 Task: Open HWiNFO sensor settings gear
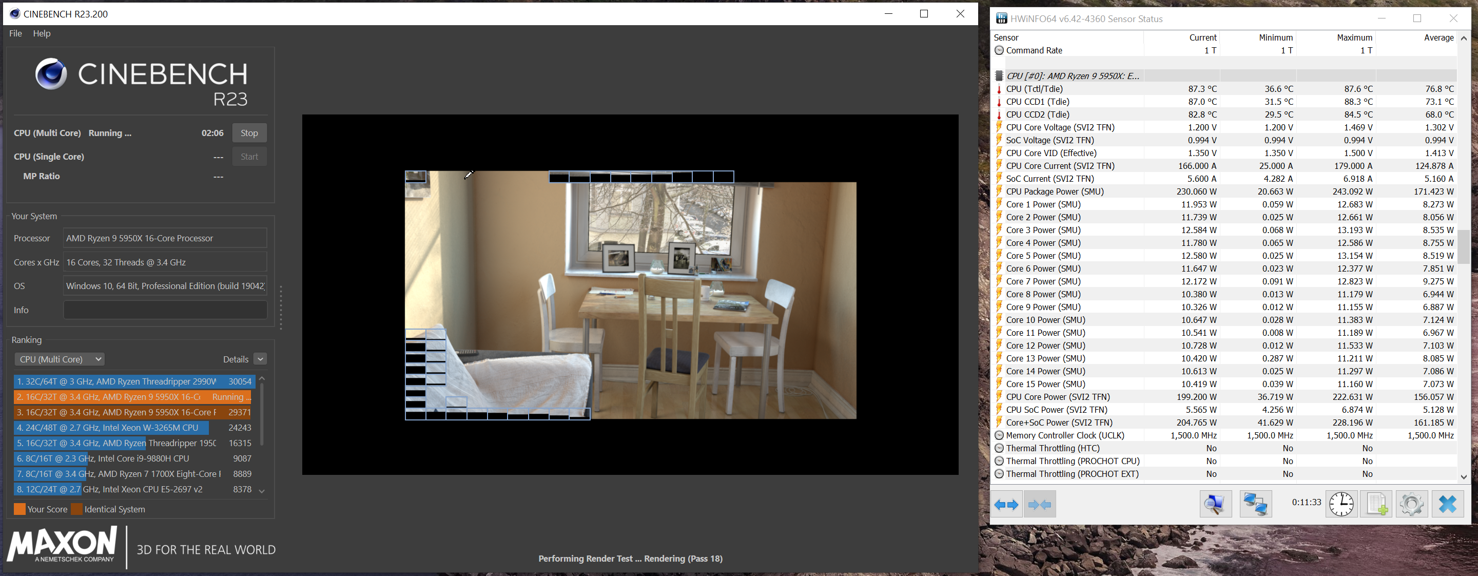[1411, 504]
